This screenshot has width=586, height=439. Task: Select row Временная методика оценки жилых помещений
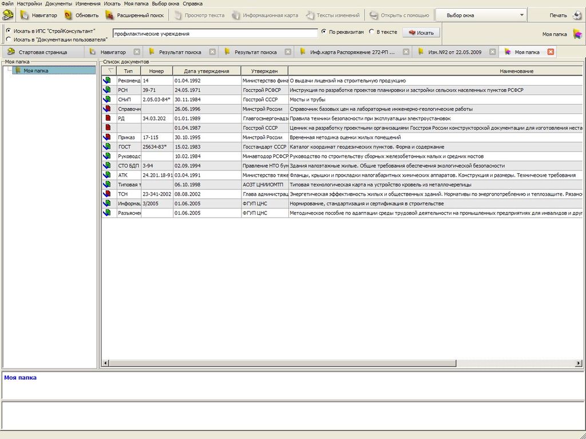tap(342, 137)
